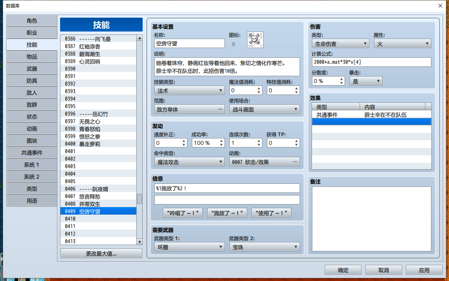The height and width of the screenshot is (281, 449).
Task: Open 武器类型 1 dropdown showing 环圈
Action: pos(189,247)
